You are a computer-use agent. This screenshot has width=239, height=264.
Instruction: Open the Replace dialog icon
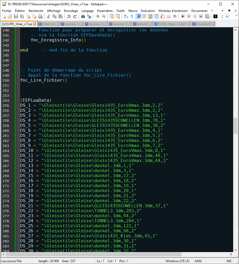point(89,16)
